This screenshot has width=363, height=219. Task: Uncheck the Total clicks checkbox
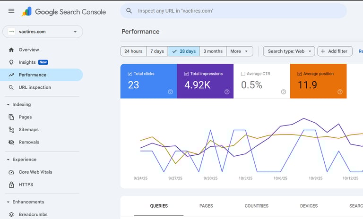(130, 74)
